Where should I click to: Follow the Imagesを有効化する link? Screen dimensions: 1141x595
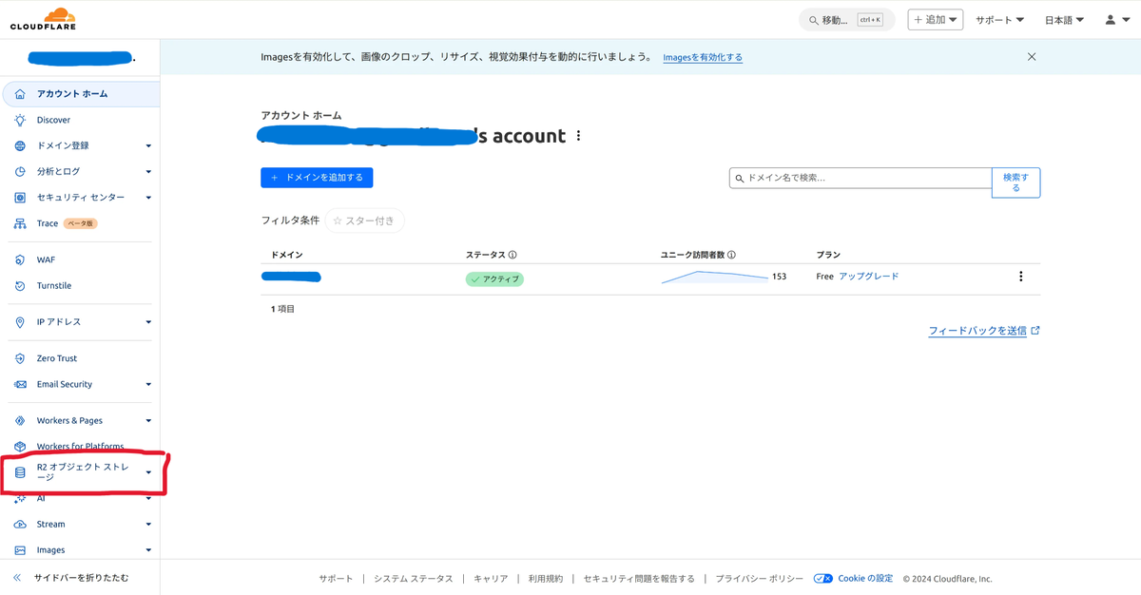[x=703, y=57]
